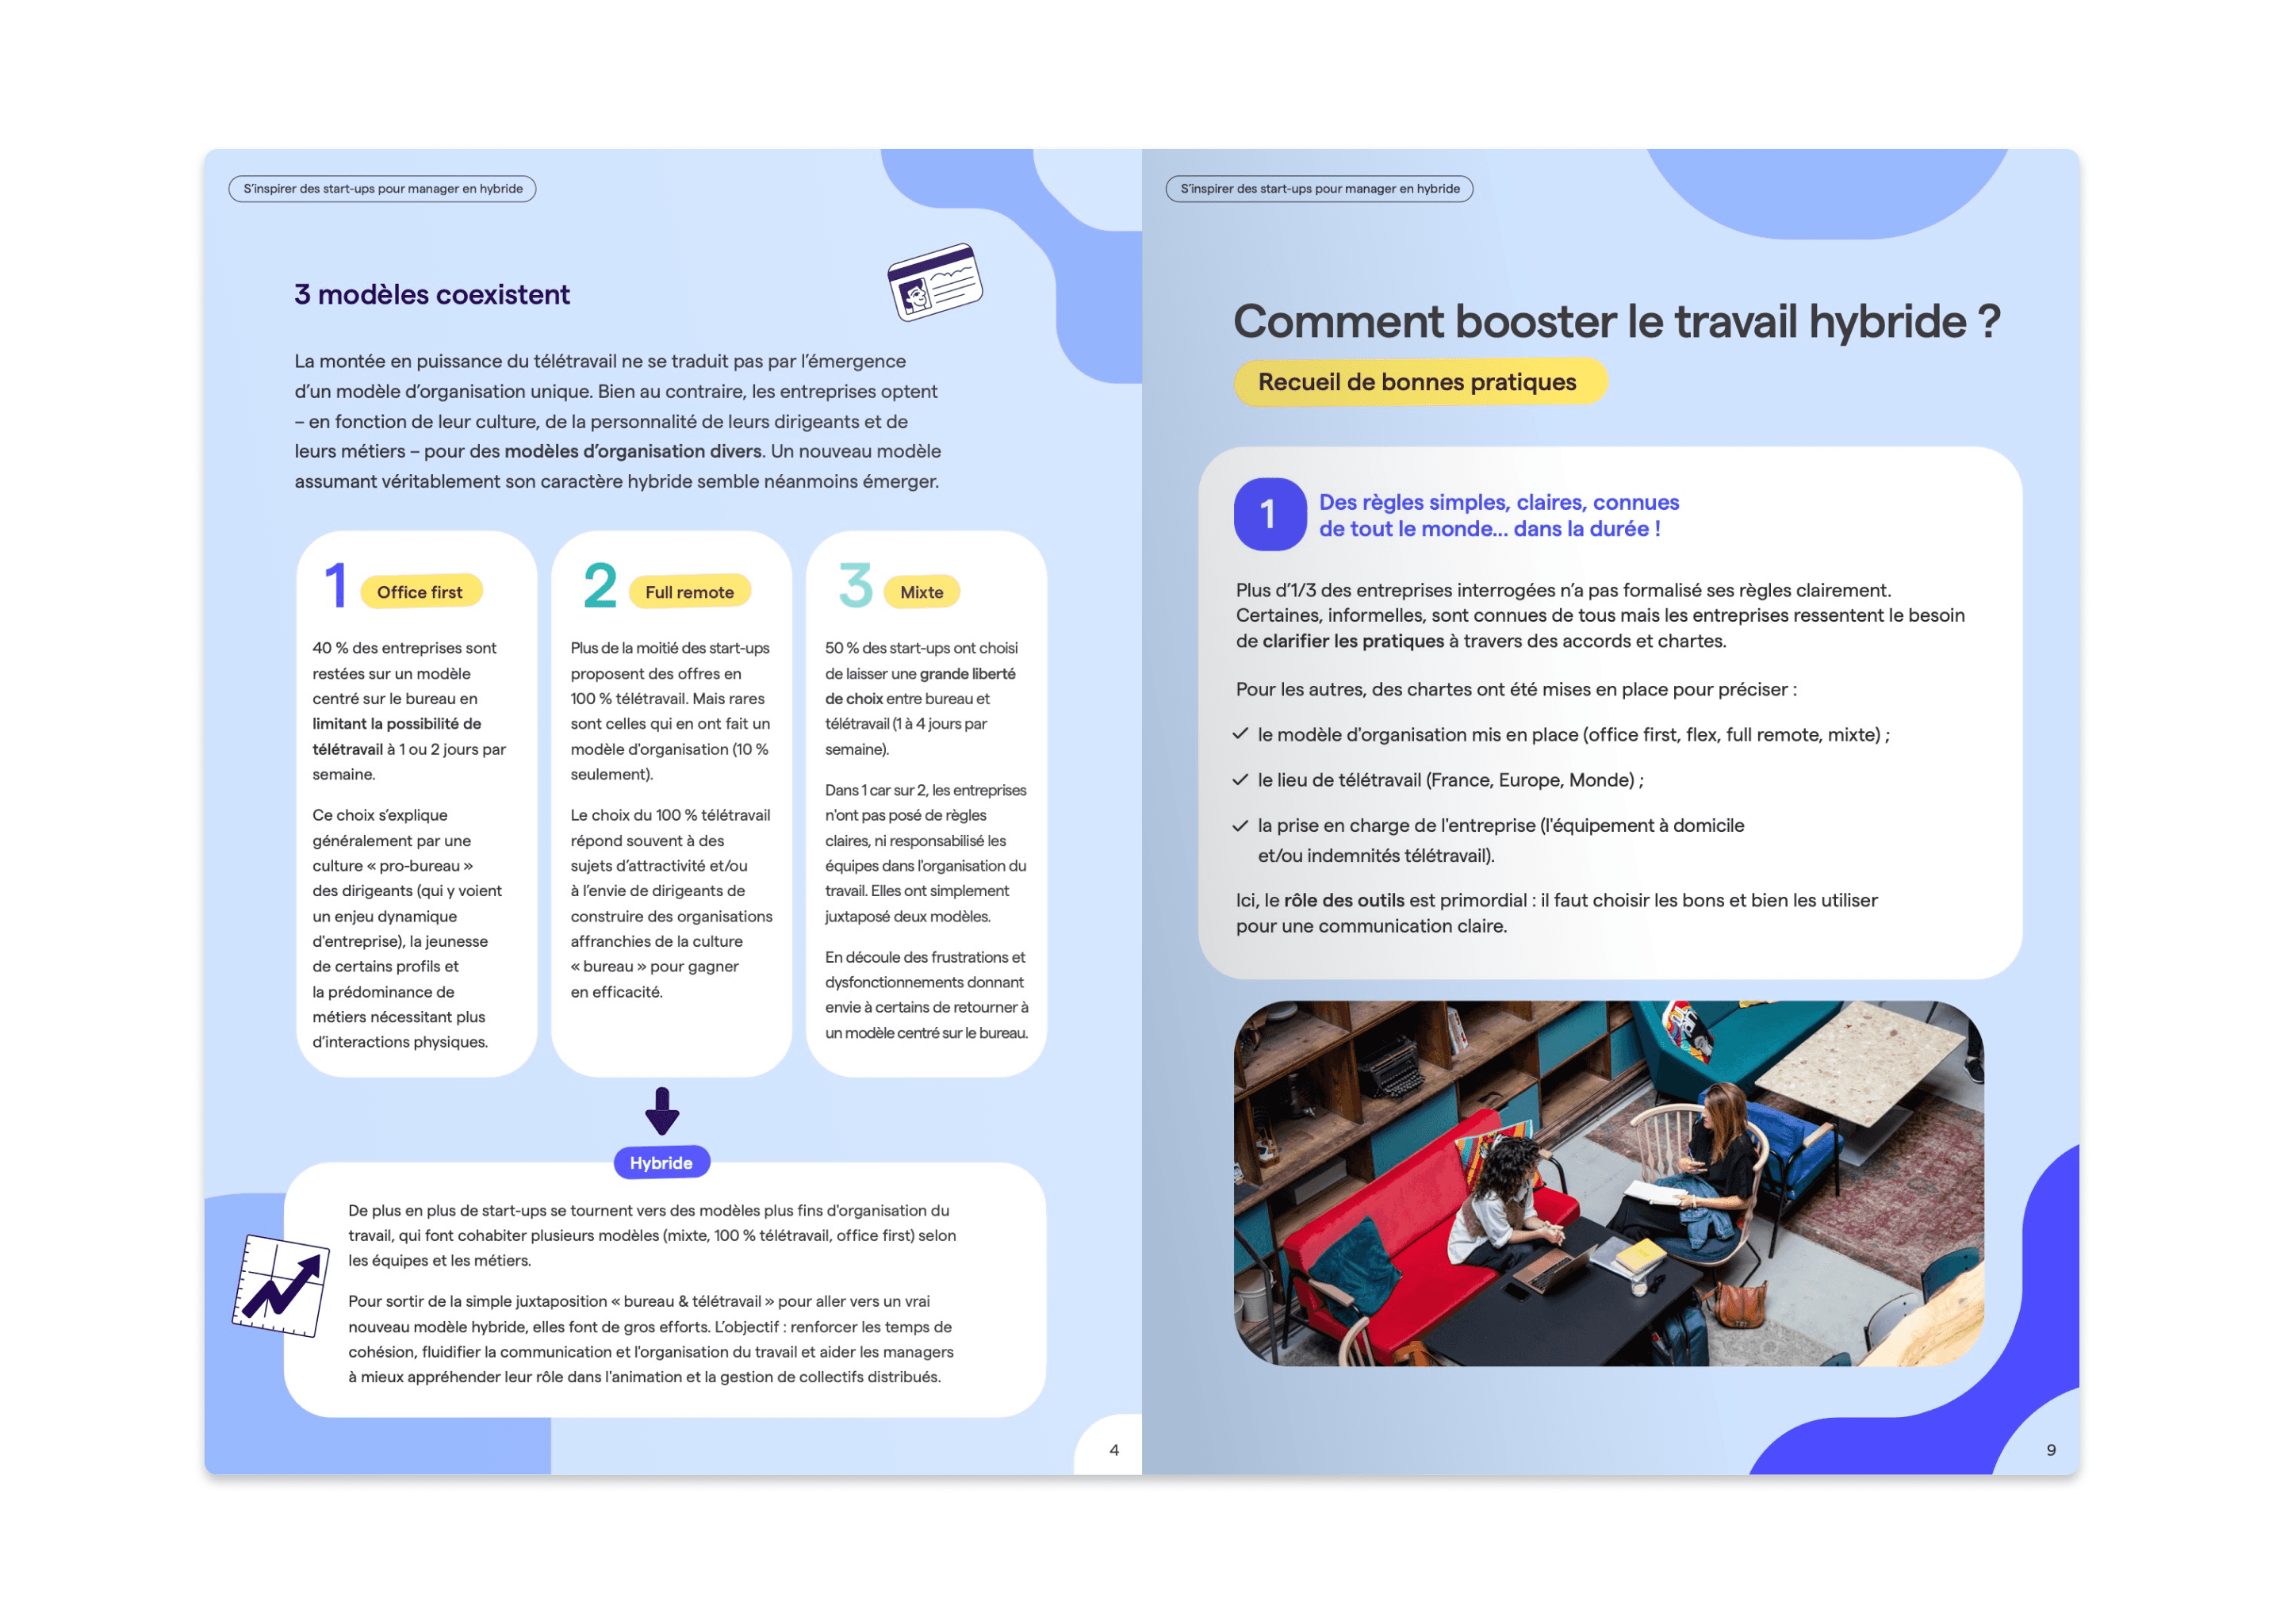Click the left page header breadcrumb pill
Image resolution: width=2284 pixels, height=1624 pixels.
[x=382, y=189]
